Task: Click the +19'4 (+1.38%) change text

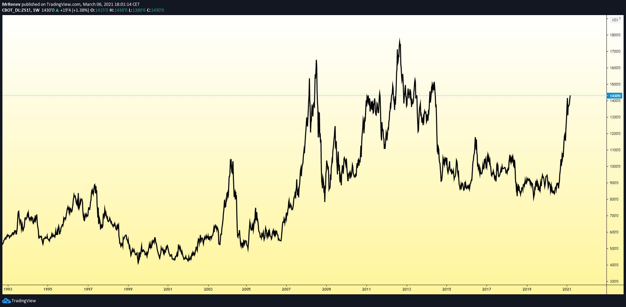Action: pos(75,10)
